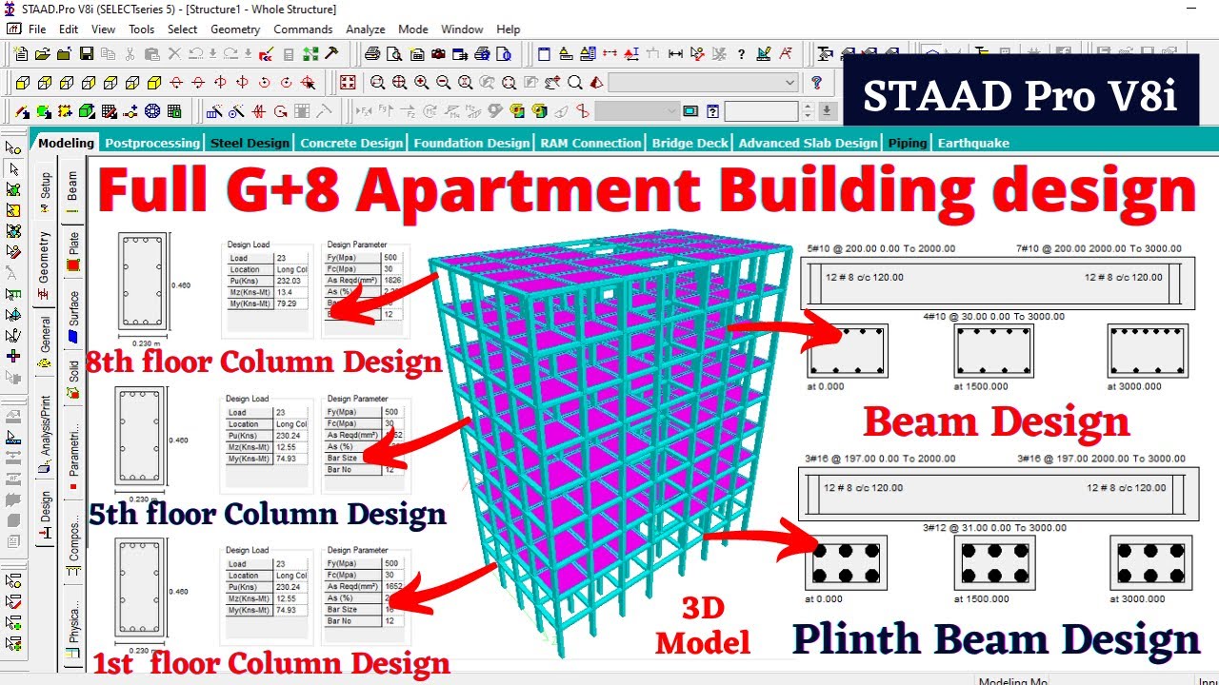Select the red rotate-up arrow icon
This screenshot has width=1219, height=685.
point(176,83)
